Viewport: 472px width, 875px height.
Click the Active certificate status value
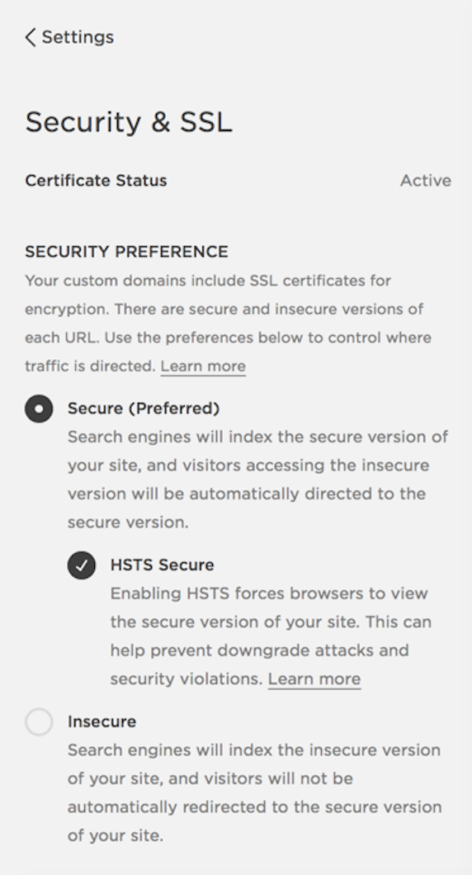pos(426,181)
